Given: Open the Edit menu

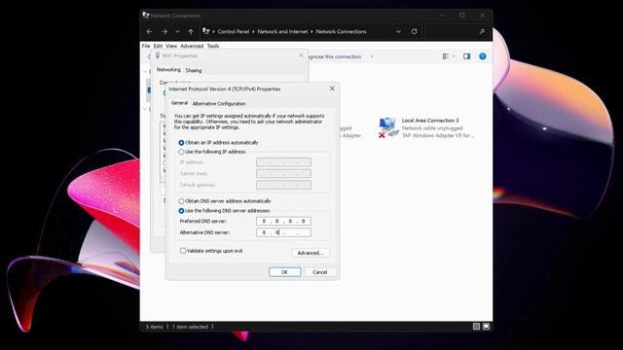Looking at the screenshot, I should coord(158,46).
